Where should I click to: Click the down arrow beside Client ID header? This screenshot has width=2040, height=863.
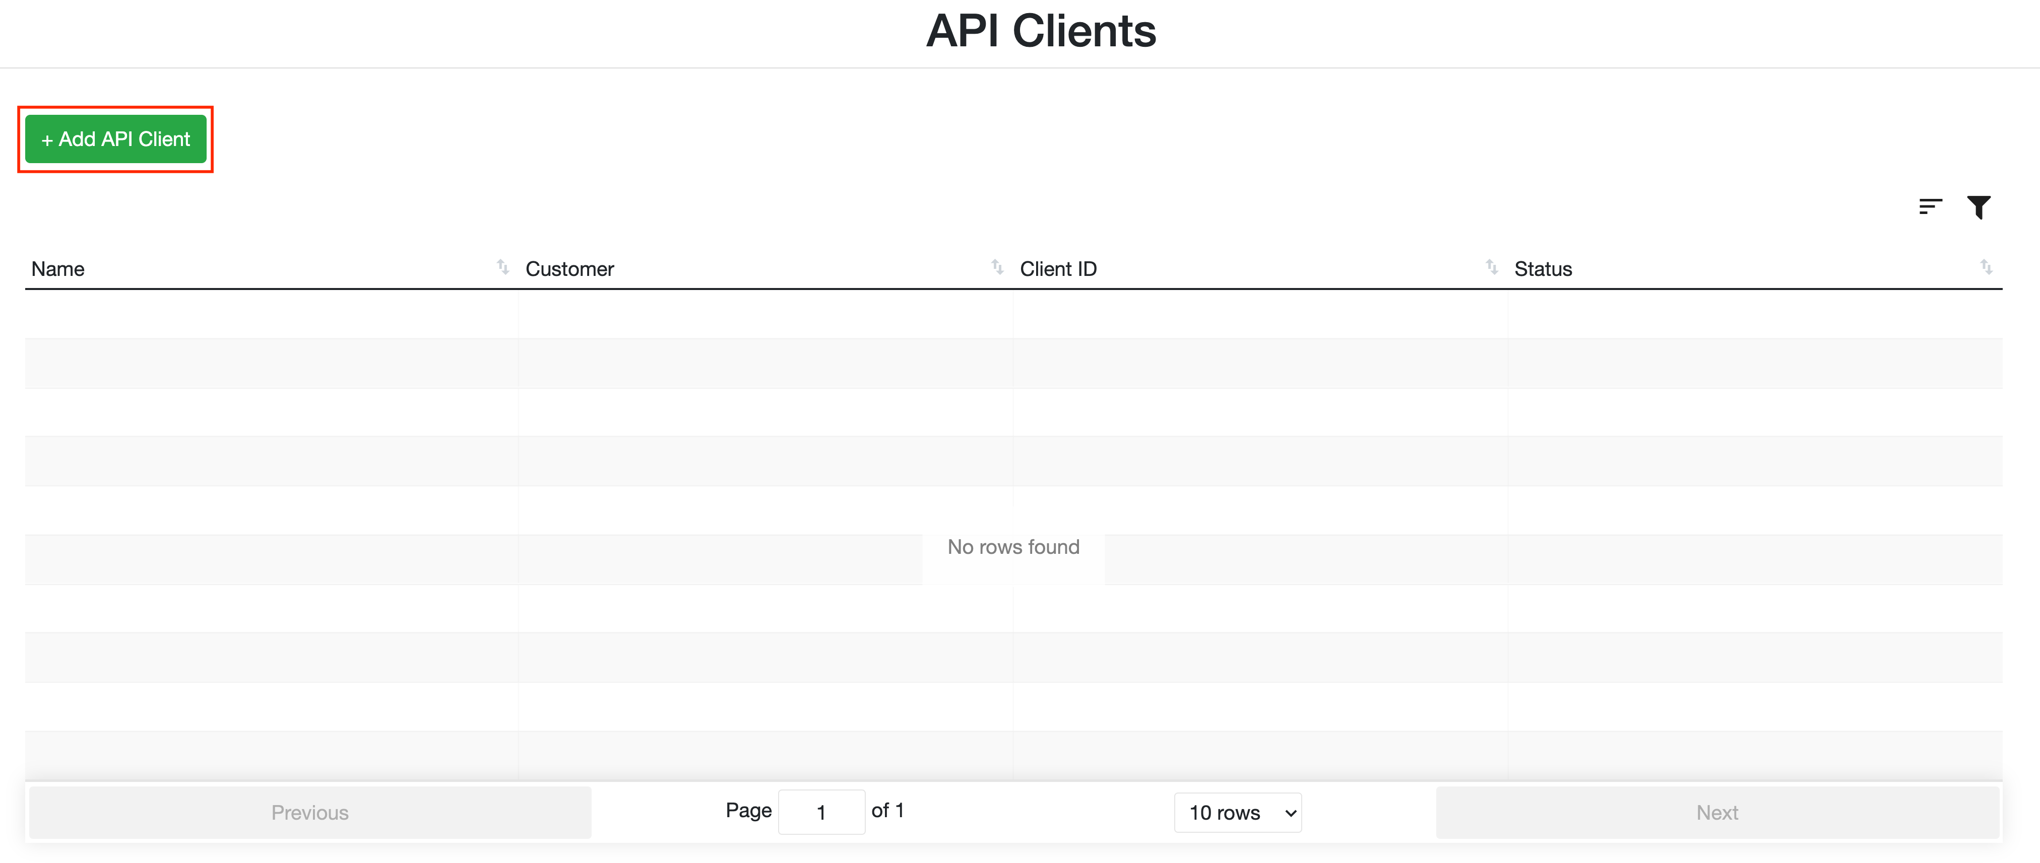click(1494, 271)
